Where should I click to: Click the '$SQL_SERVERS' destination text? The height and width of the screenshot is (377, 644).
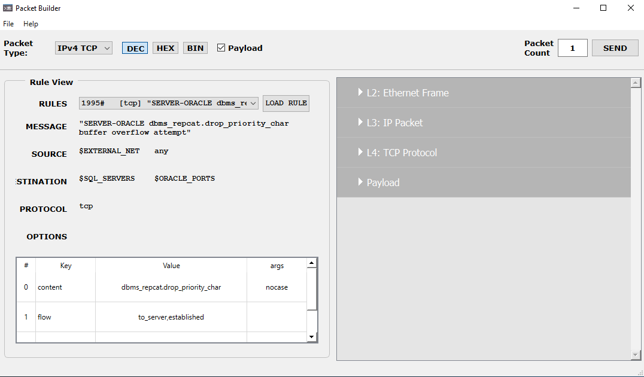tap(107, 179)
